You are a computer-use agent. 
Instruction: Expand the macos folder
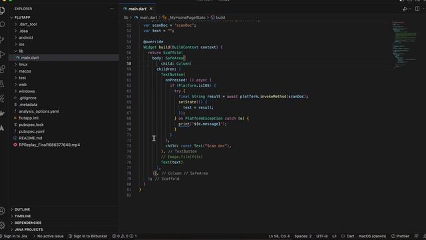[25, 71]
